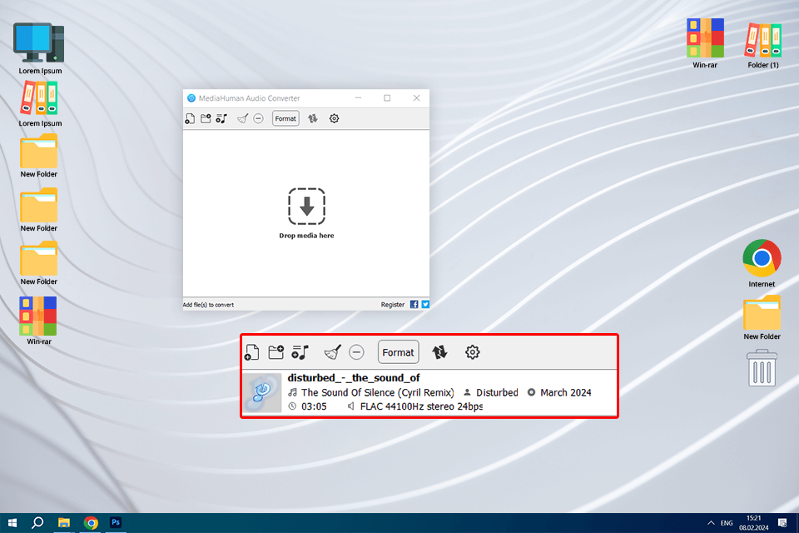Screen dimensions: 799x533
Task: Maximize the MediaHuman Audio Converter window
Action: coord(387,98)
